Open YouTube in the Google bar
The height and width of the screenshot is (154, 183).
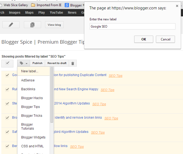pos(56,13)
